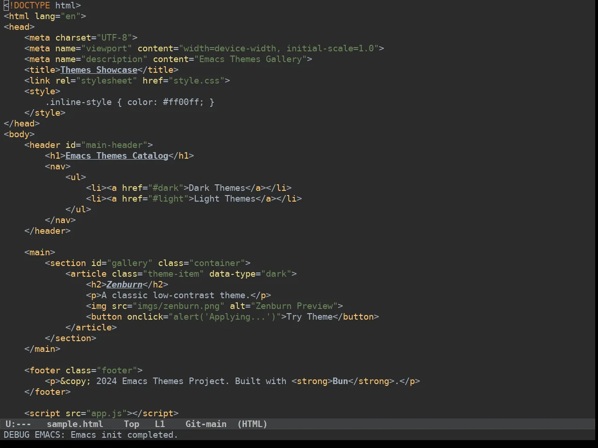Click 'Light Themes' link text

(x=225, y=199)
